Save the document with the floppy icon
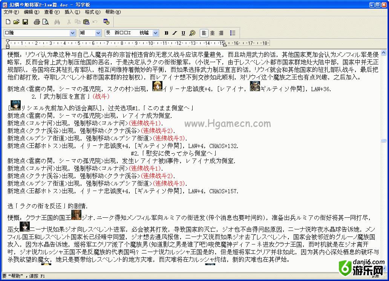The image size is (389, 281). tap(25, 22)
